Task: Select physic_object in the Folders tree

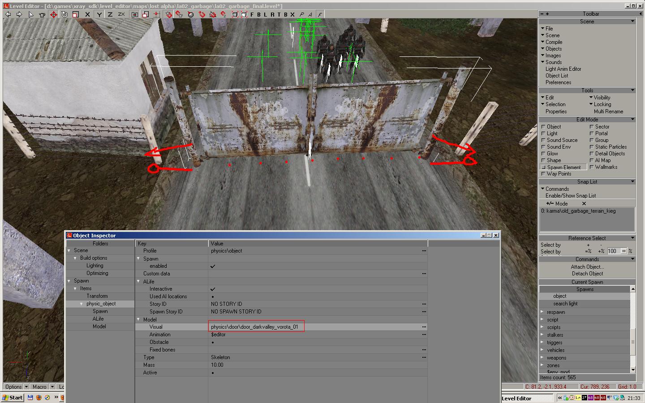Action: pos(101,304)
